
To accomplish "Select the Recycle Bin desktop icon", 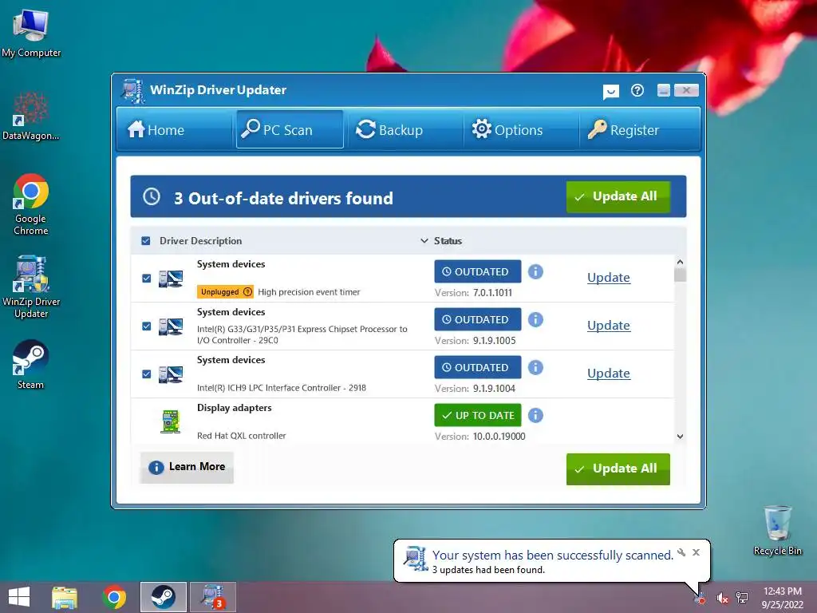I will click(777, 530).
